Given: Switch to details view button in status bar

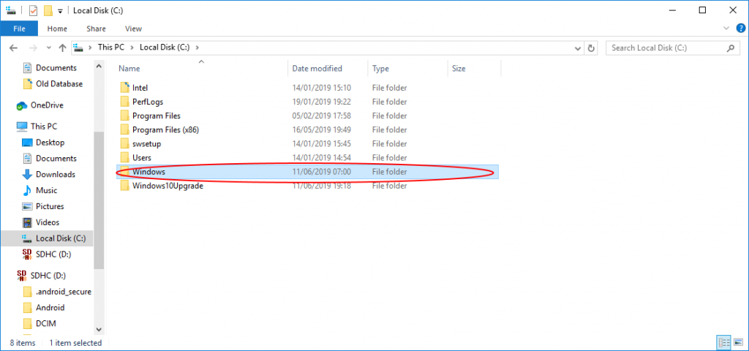Looking at the screenshot, I should pyautogui.click(x=724, y=342).
